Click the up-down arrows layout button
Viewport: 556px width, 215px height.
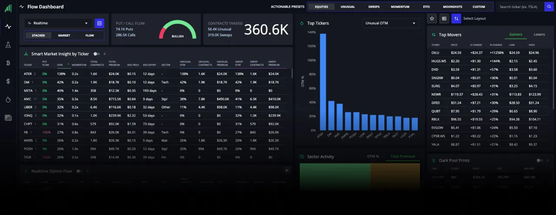pyautogui.click(x=456, y=19)
